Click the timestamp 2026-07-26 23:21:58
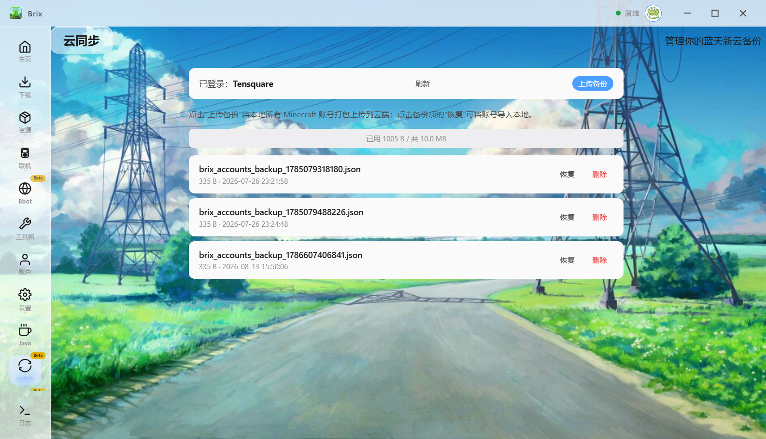This screenshot has height=439, width=766. (255, 181)
